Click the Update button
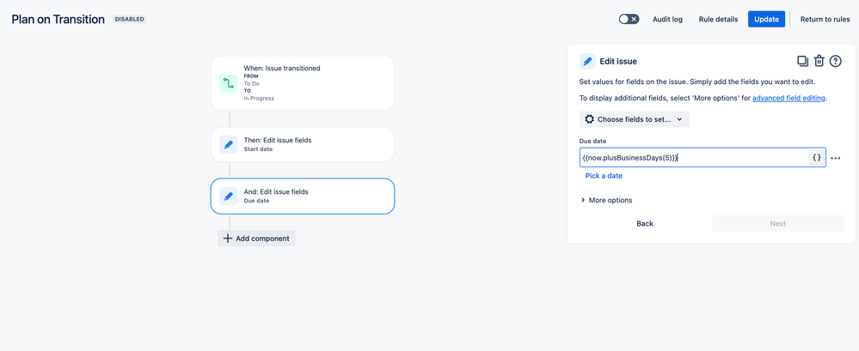 (766, 19)
